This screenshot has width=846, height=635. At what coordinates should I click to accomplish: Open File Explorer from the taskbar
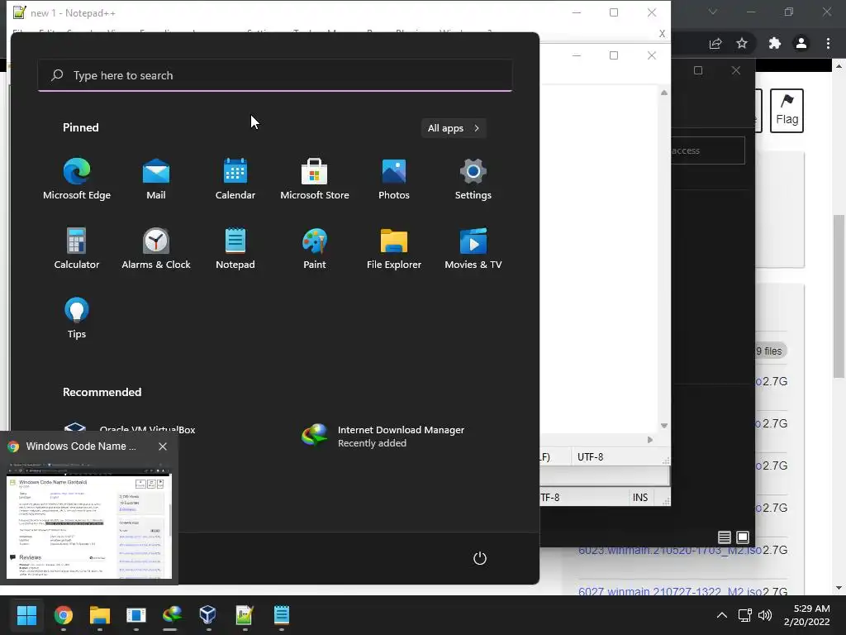pyautogui.click(x=100, y=615)
